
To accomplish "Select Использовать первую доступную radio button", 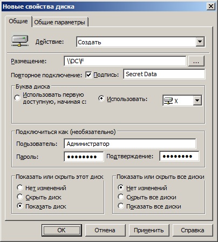I will pyautogui.click(x=17, y=98).
